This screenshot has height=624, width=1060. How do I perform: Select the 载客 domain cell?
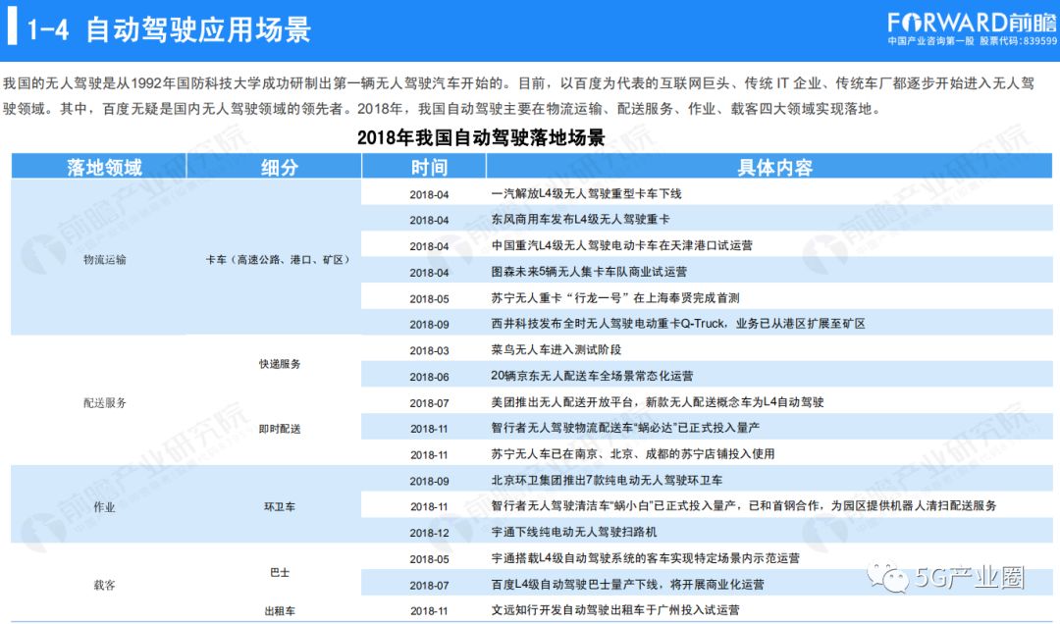(105, 586)
